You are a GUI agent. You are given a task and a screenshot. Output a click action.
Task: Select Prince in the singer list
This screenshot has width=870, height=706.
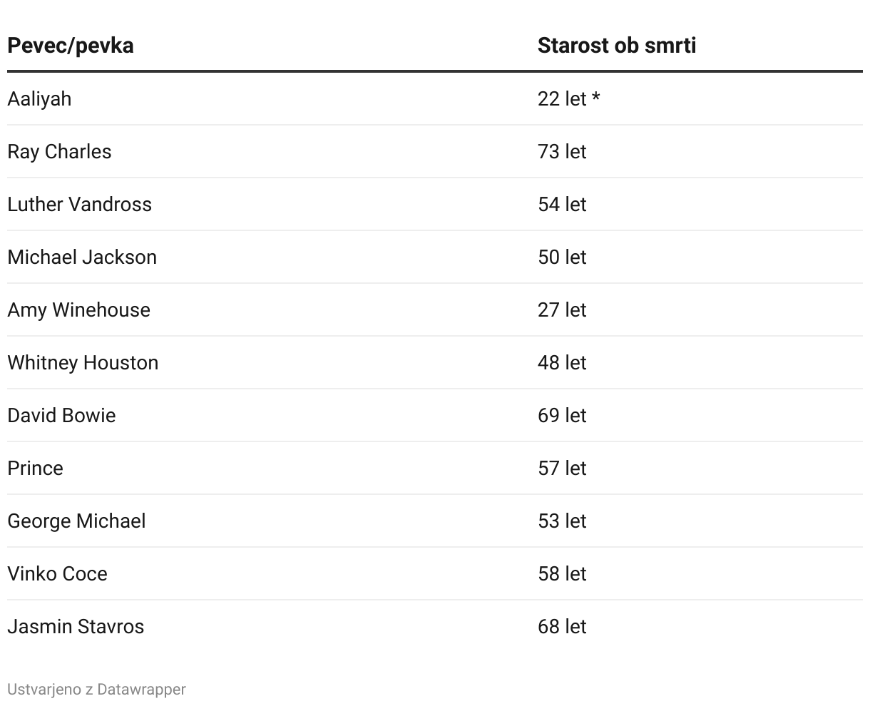point(35,468)
